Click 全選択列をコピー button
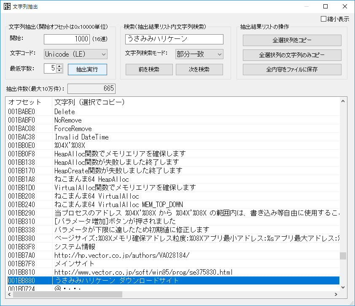Screen dimensions: 355x306 [292, 41]
